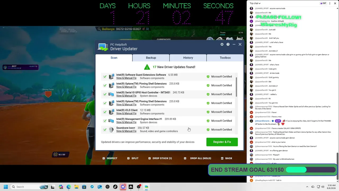Click the 0XP crown badge in chat
The height and width of the screenshot is (191, 339).
(x=323, y=3)
